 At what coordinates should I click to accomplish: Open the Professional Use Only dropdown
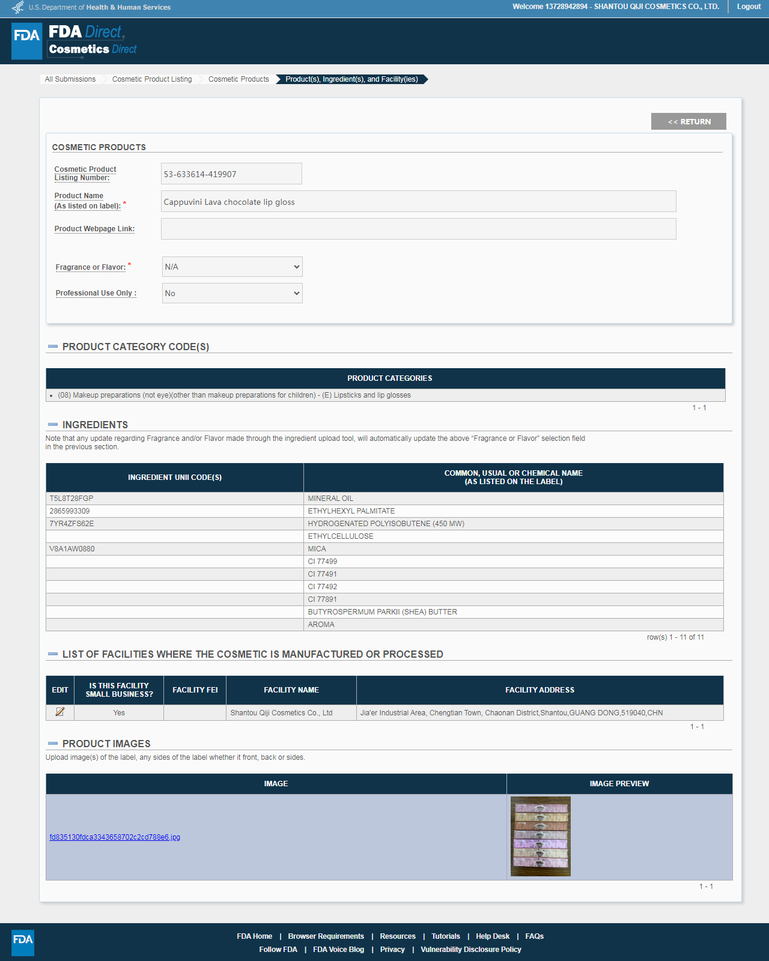[x=232, y=293]
